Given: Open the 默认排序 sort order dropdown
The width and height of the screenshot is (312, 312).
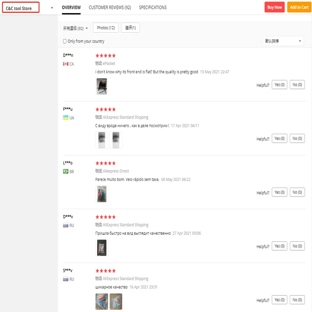Looking at the screenshot, I should tap(283, 41).
